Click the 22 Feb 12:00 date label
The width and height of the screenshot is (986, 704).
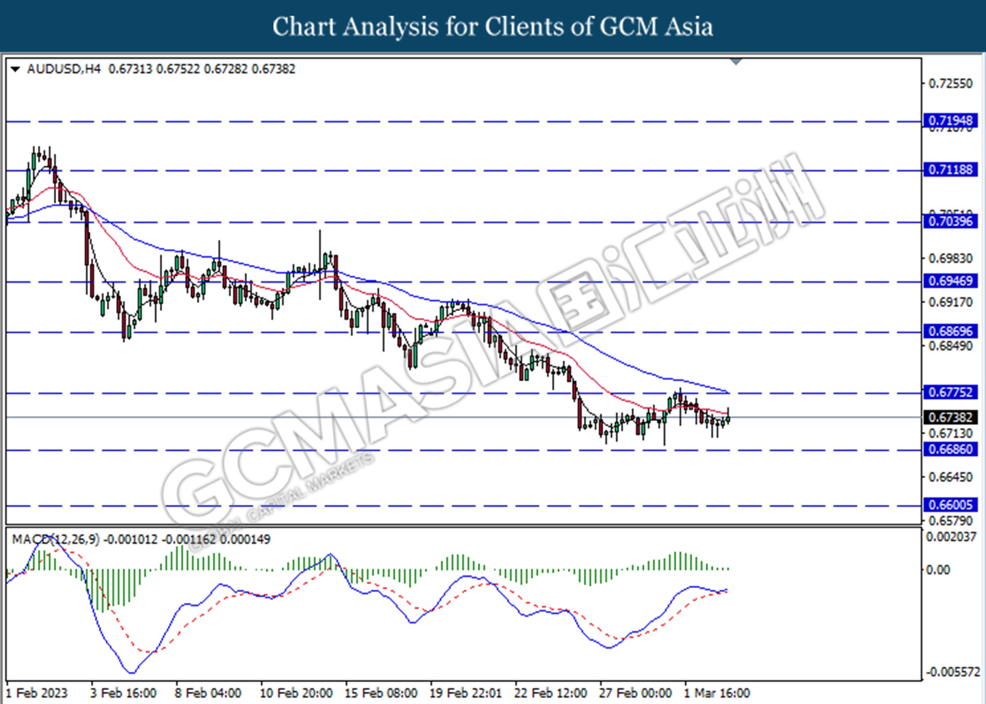click(551, 693)
